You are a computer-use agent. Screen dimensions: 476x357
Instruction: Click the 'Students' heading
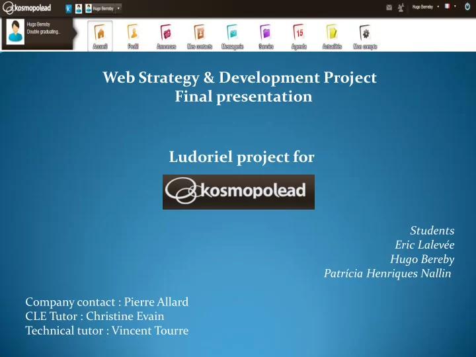point(432,231)
